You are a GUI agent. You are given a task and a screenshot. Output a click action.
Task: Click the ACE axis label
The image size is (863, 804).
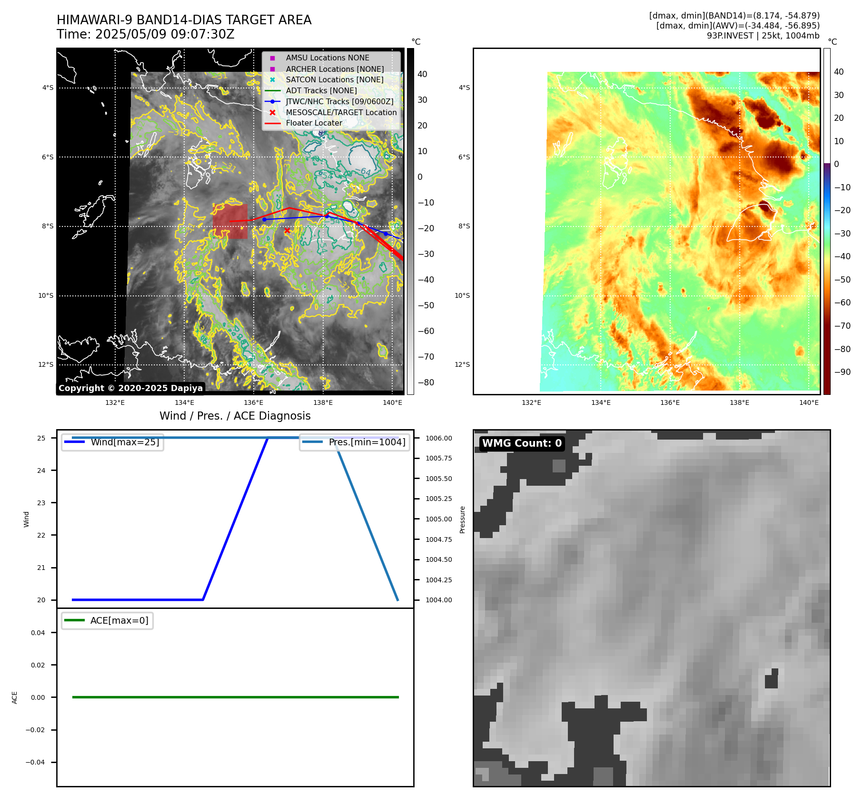click(x=15, y=697)
